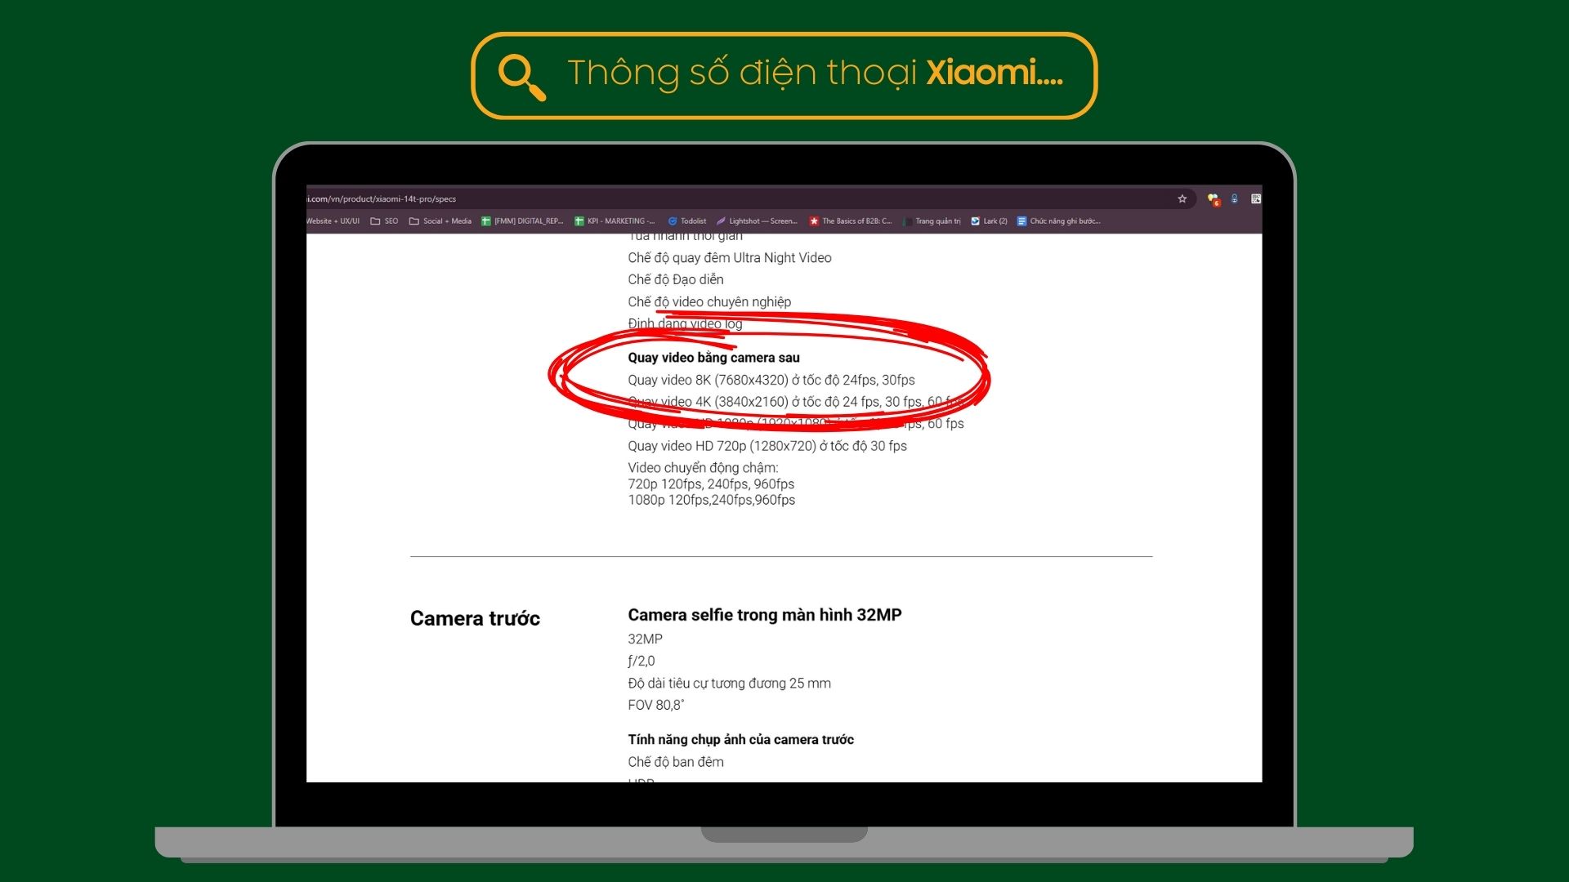Open the Social + Media bookmarks folder
This screenshot has width=1569, height=882.
tap(440, 220)
